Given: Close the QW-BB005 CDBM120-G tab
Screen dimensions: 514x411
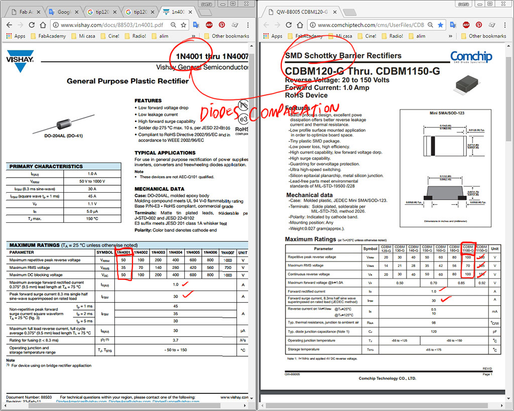Looking at the screenshot, I should coord(335,12).
